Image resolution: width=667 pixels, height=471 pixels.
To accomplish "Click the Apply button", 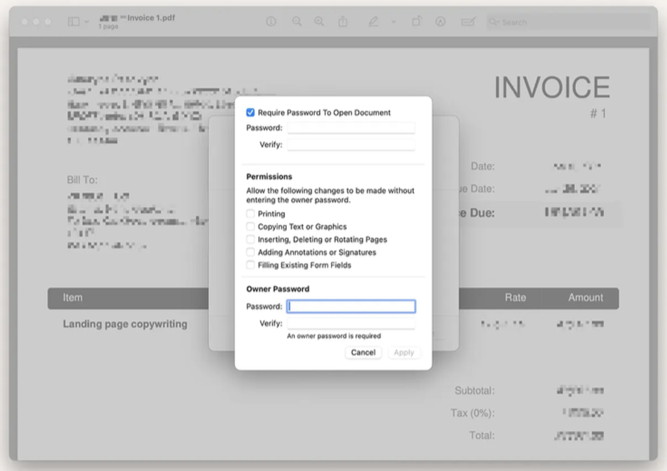I will coord(404,353).
